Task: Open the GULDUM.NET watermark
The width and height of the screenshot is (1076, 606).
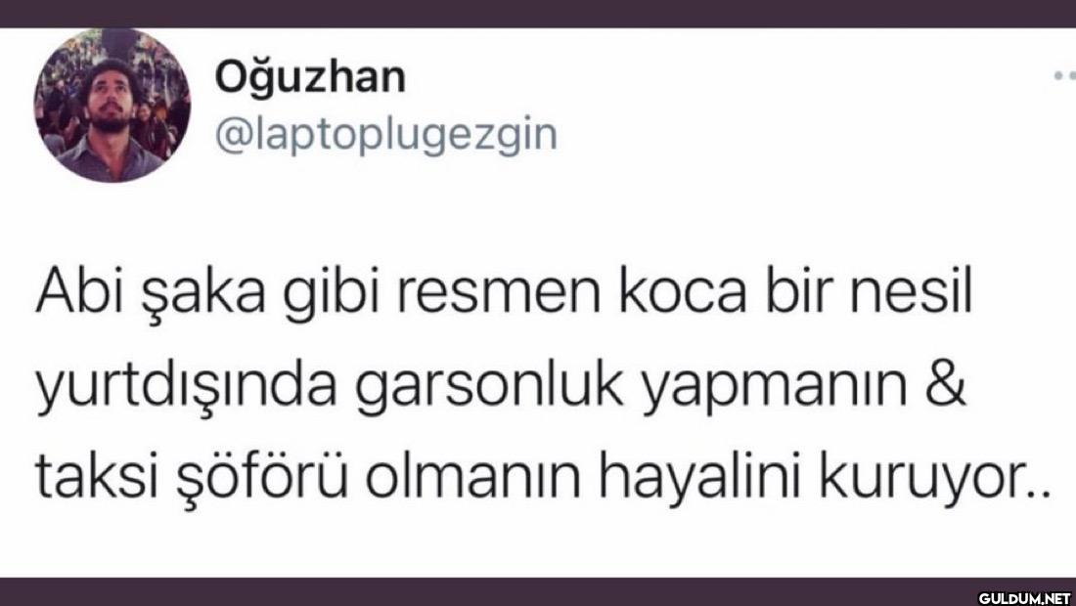Action: (1024, 598)
